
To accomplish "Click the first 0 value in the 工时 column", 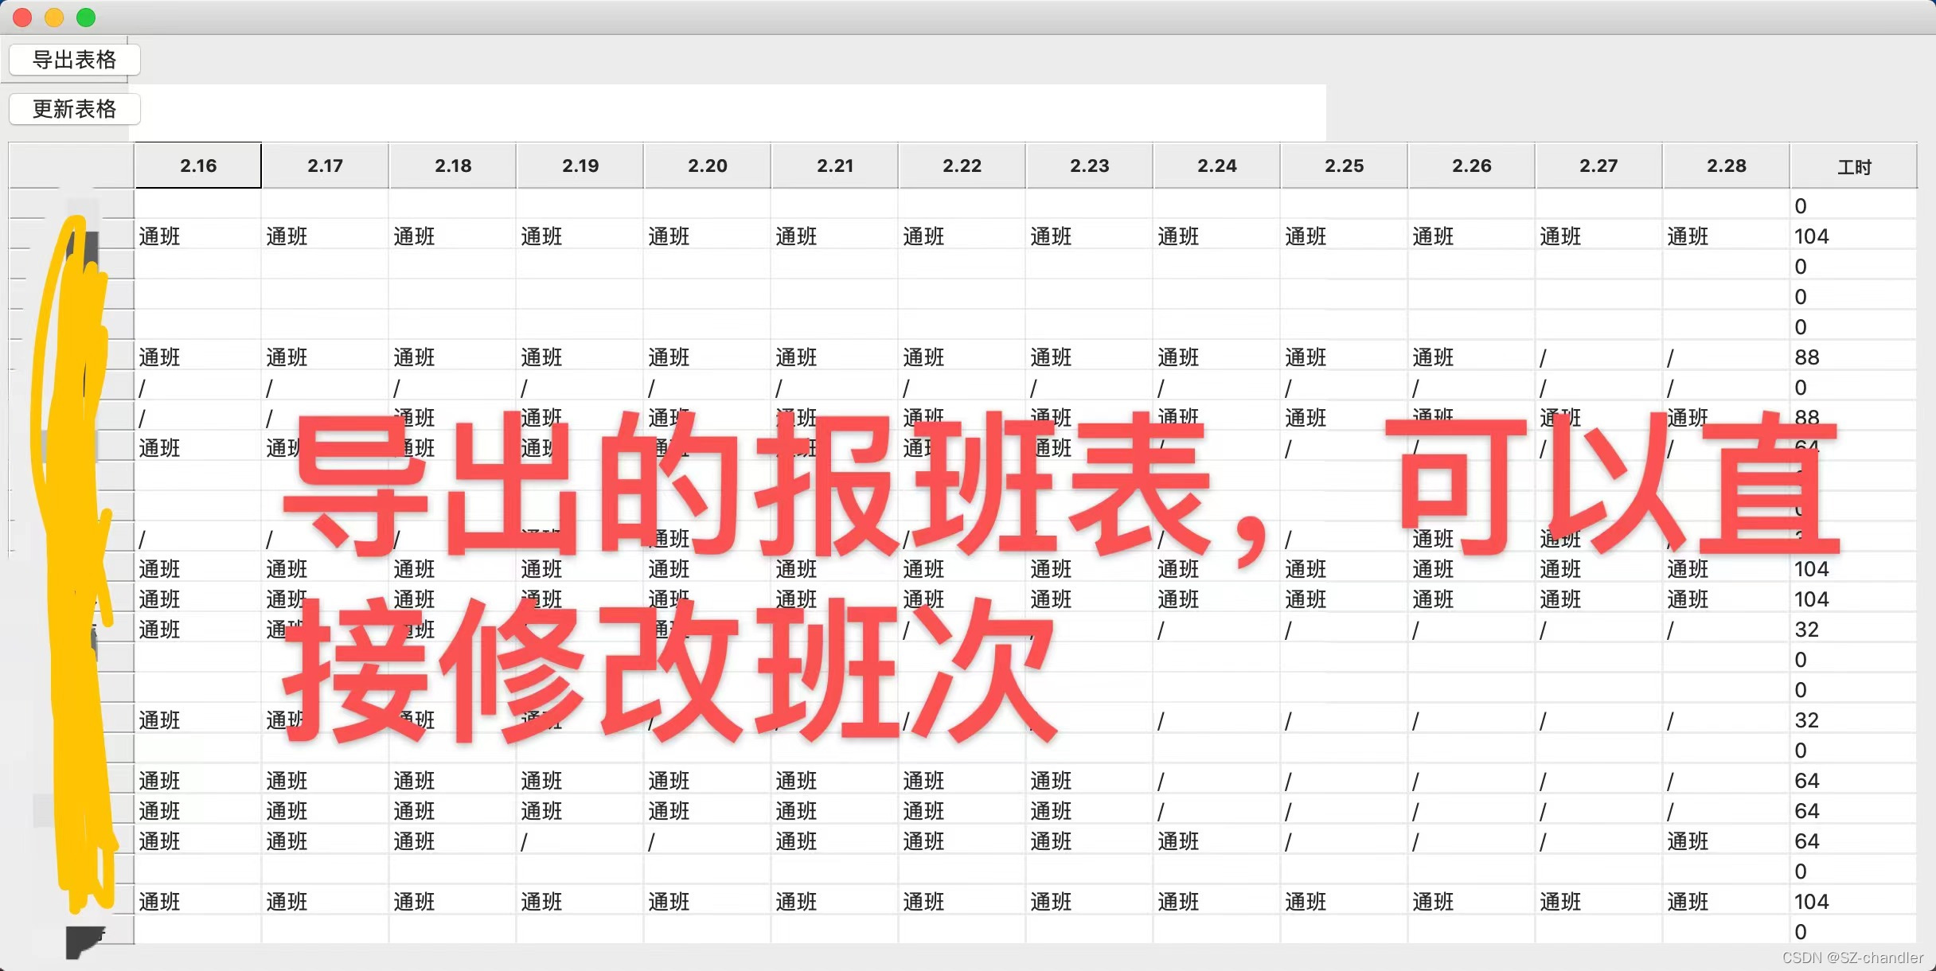I will point(1853,206).
